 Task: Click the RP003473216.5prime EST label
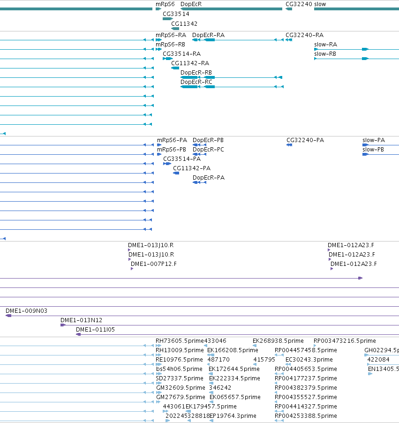(x=345, y=341)
